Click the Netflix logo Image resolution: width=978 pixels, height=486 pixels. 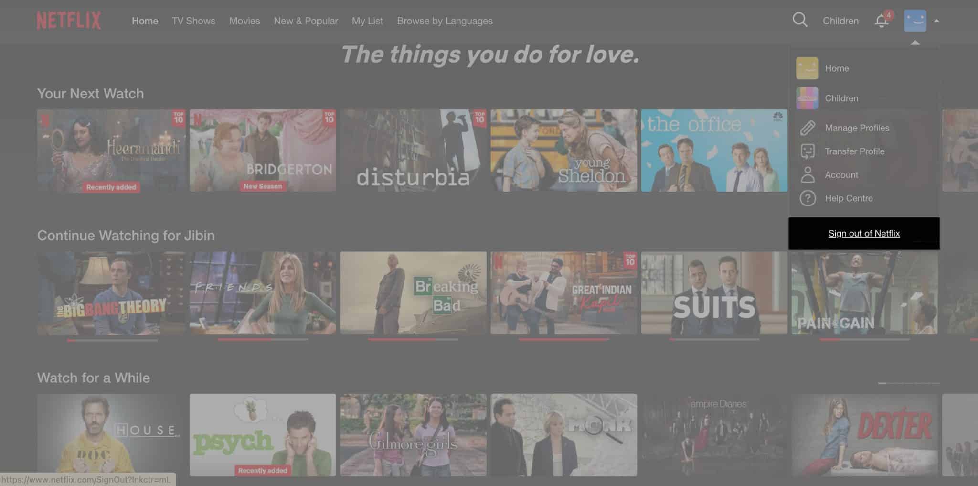tap(69, 20)
